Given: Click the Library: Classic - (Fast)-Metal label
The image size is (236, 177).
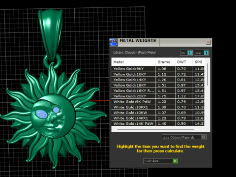Looking at the screenshot, I should point(135,53).
